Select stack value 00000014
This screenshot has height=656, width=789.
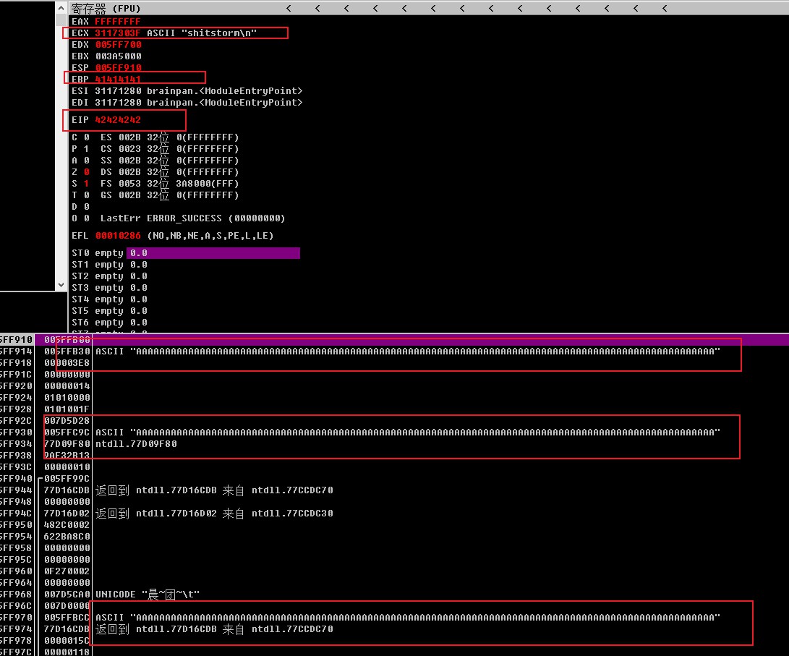coord(67,386)
